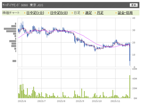Screen dimensions: 141x106
Task: Click the tallest green volume bar
Action: (130, 87)
